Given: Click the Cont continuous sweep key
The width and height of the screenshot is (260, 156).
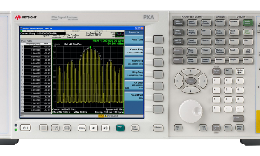Looking at the screenshot, I should coord(248,61).
